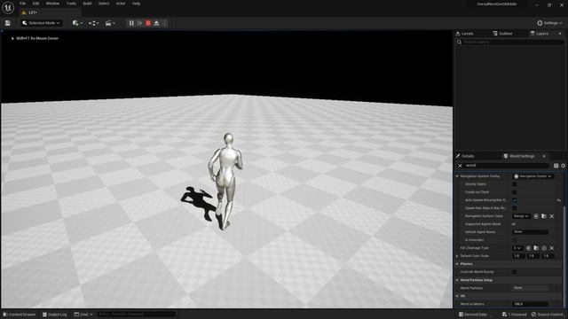Click the Default Agent Name field
Screen dimensions: 568x319
pos(531,232)
